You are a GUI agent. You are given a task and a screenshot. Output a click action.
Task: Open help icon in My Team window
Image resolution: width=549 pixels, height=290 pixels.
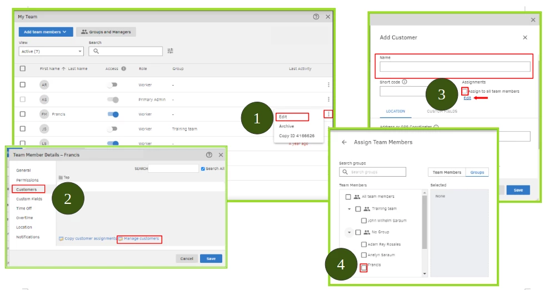(x=316, y=17)
